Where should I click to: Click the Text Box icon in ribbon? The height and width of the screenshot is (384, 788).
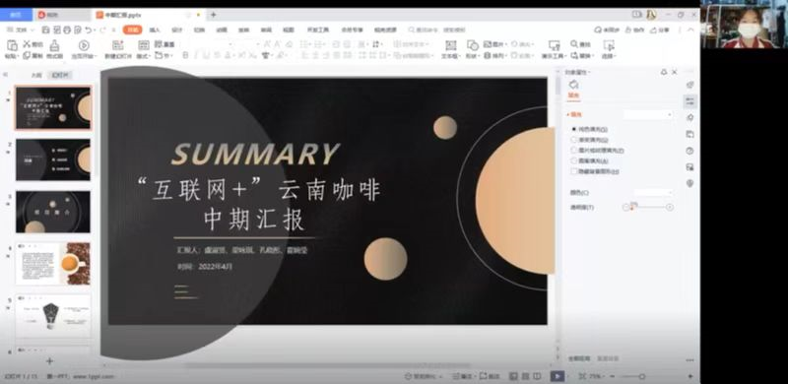pyautogui.click(x=451, y=45)
